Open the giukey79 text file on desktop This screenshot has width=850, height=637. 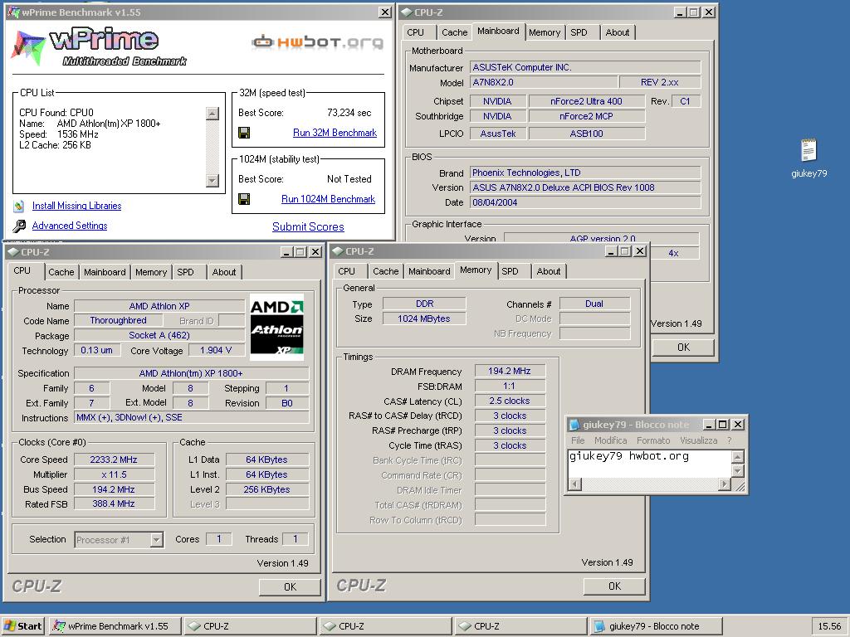808,158
